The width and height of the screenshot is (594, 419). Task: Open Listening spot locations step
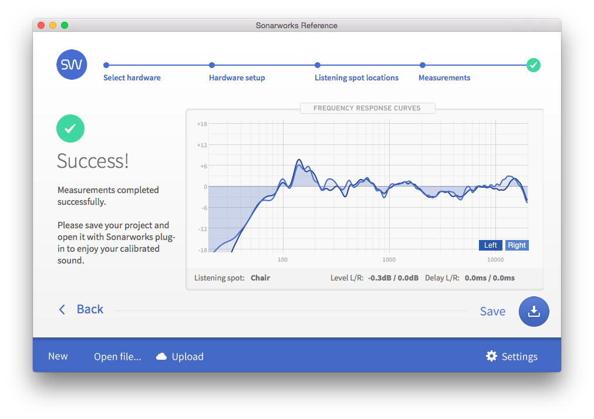point(356,77)
